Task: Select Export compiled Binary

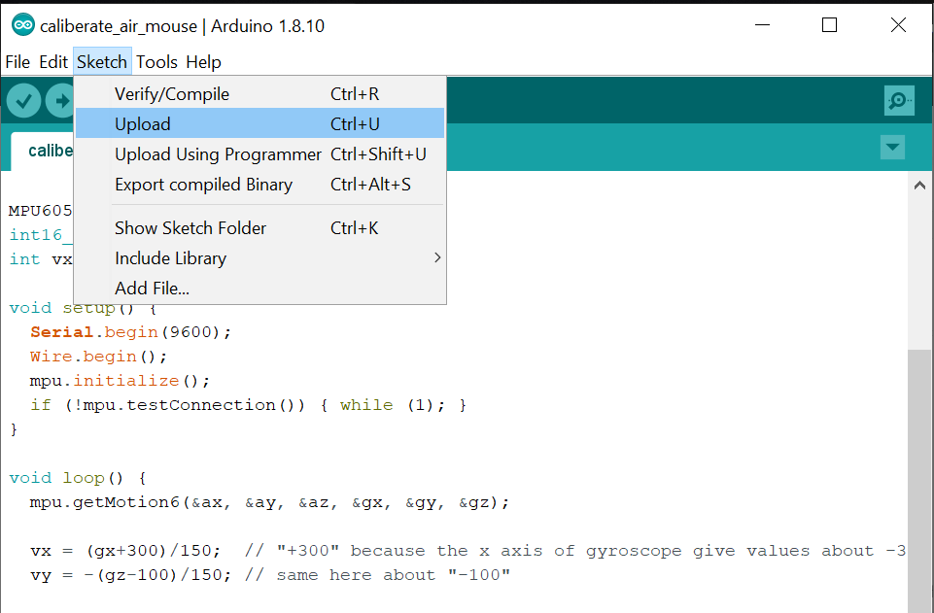Action: click(x=260, y=184)
